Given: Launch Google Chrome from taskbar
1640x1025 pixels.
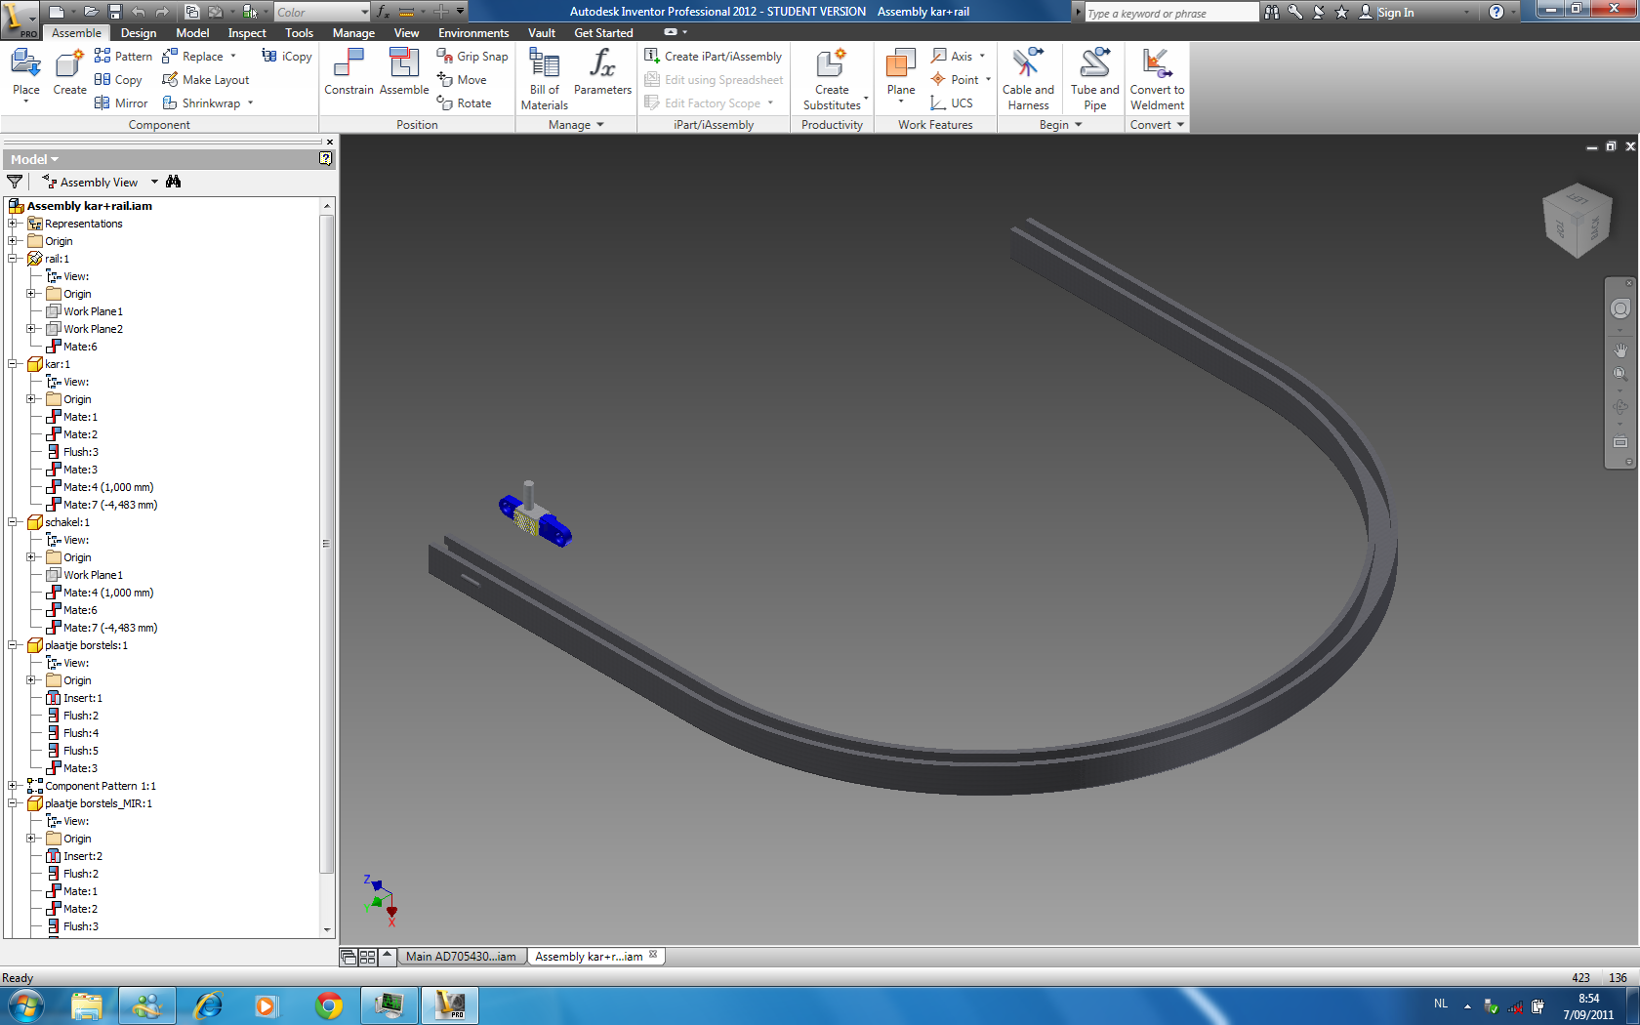Looking at the screenshot, I should [329, 1005].
